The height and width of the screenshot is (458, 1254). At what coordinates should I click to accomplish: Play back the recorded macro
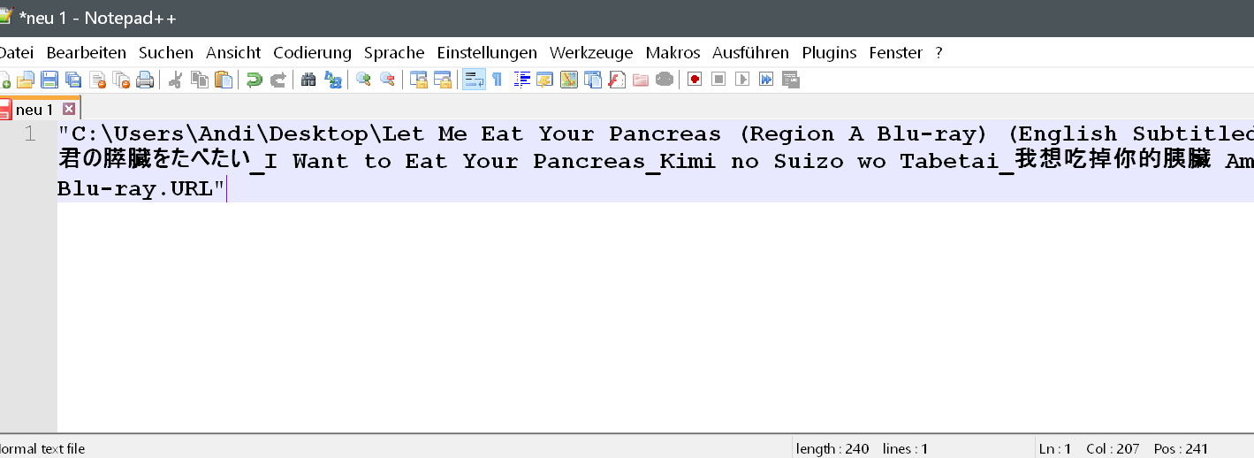point(742,80)
